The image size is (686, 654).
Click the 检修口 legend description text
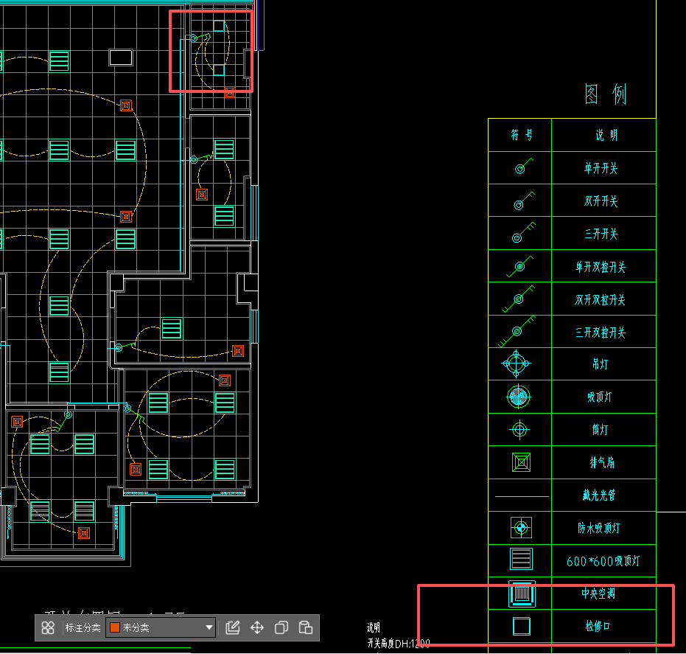(x=598, y=626)
